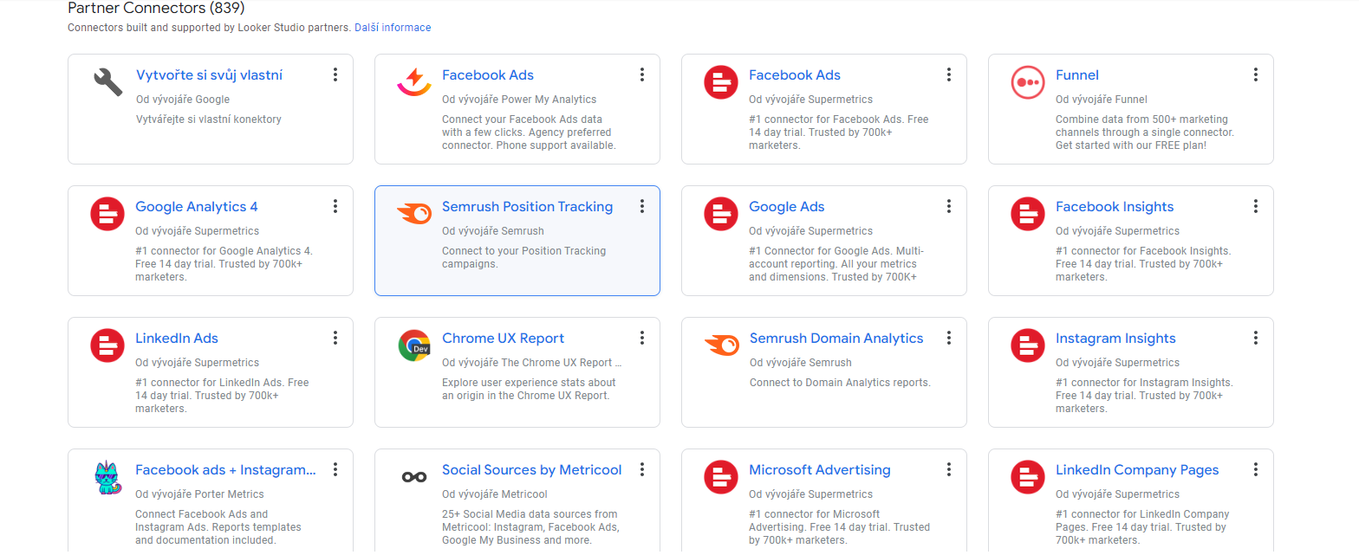The image size is (1359, 555).
Task: Click the Semrush Position Tracking flame icon
Action: 414,213
